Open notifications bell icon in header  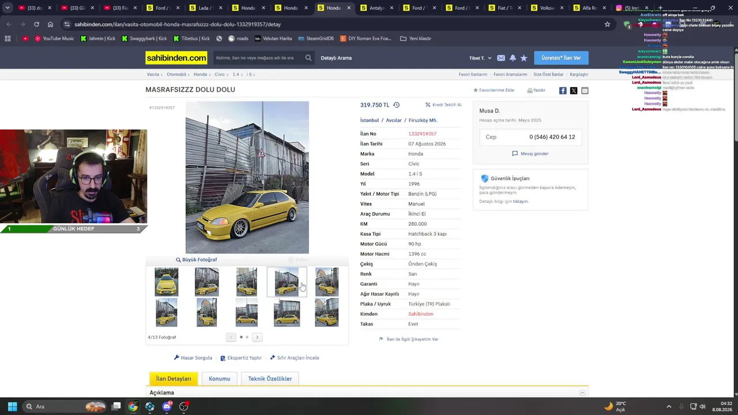pos(513,58)
